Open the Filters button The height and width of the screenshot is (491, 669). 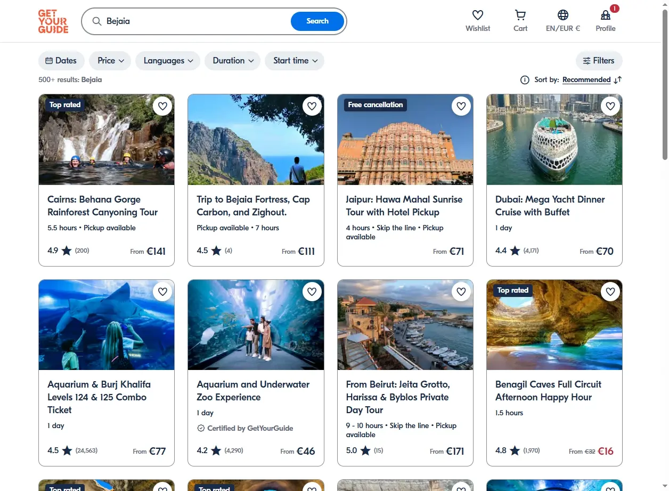point(599,61)
